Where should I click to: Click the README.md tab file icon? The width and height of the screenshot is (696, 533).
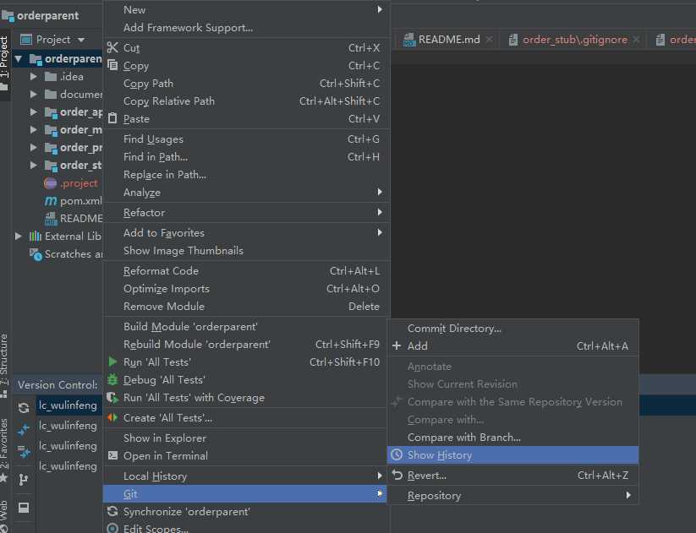coord(409,40)
